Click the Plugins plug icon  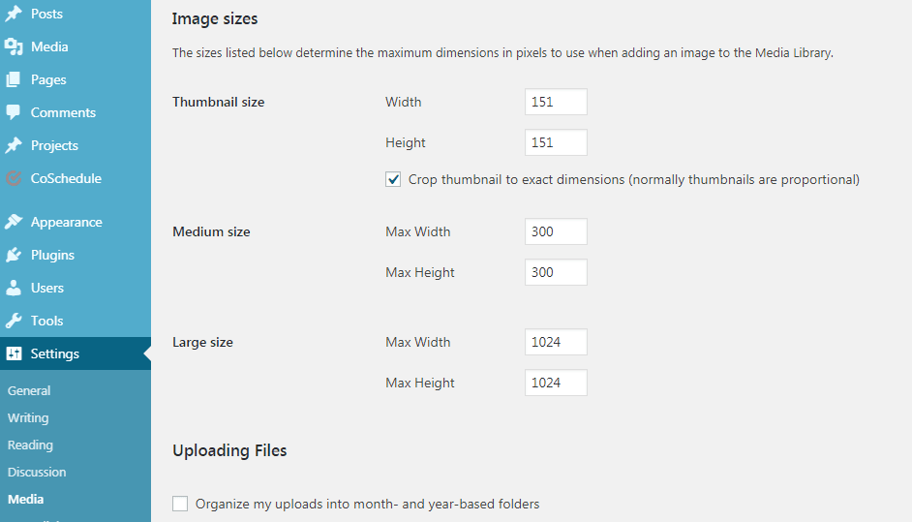[x=14, y=255]
